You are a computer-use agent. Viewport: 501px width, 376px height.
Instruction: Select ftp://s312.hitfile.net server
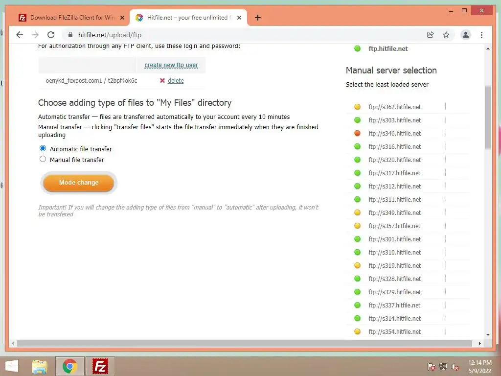395,187
